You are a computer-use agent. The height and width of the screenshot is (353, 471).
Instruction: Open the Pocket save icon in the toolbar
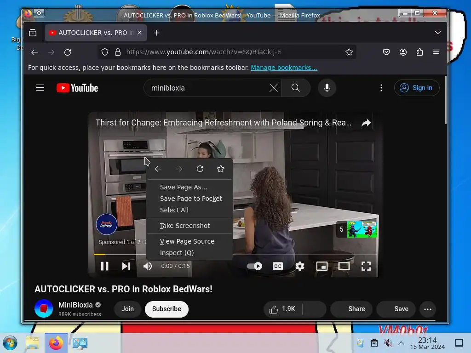[x=386, y=52]
